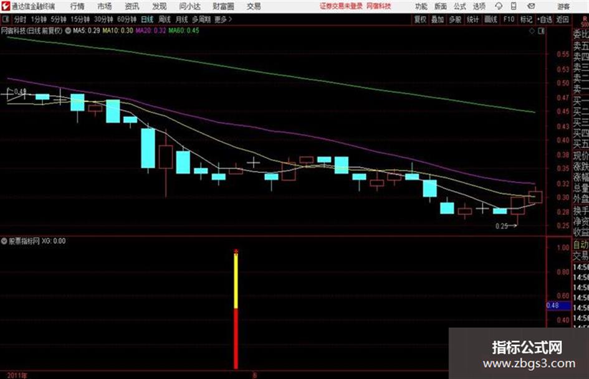
Task: Open the 版面 menu
Action: 440,6
